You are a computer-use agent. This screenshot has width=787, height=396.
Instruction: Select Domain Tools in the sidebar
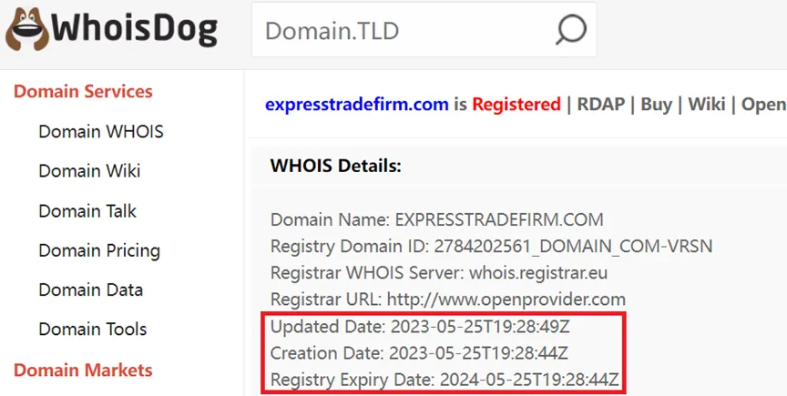[92, 330]
